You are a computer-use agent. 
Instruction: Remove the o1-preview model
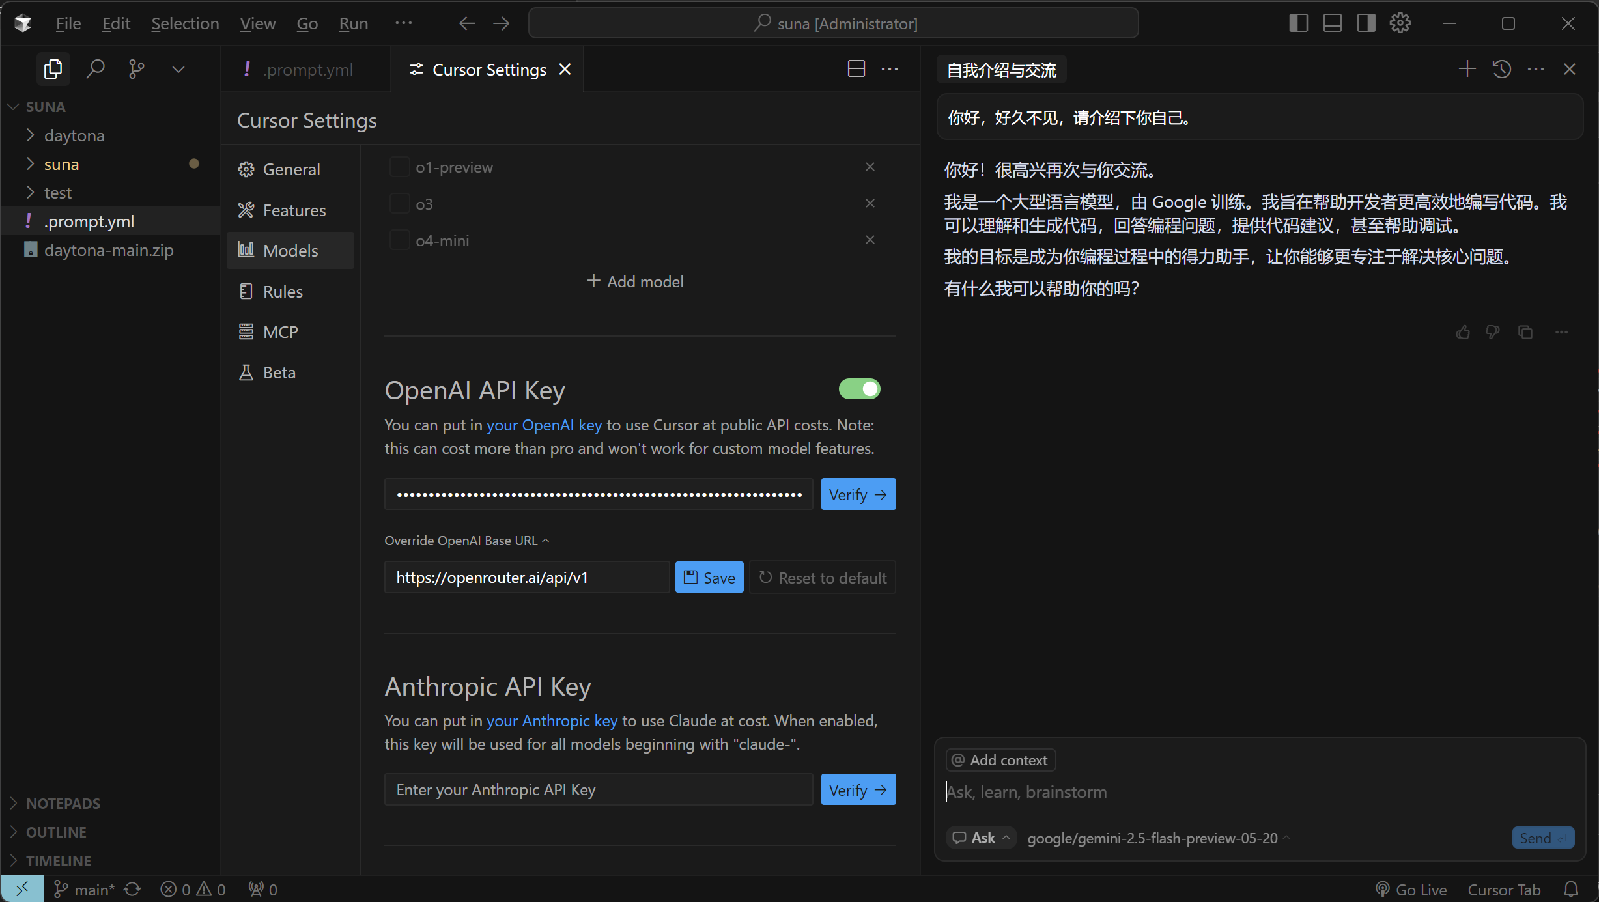pyautogui.click(x=870, y=167)
